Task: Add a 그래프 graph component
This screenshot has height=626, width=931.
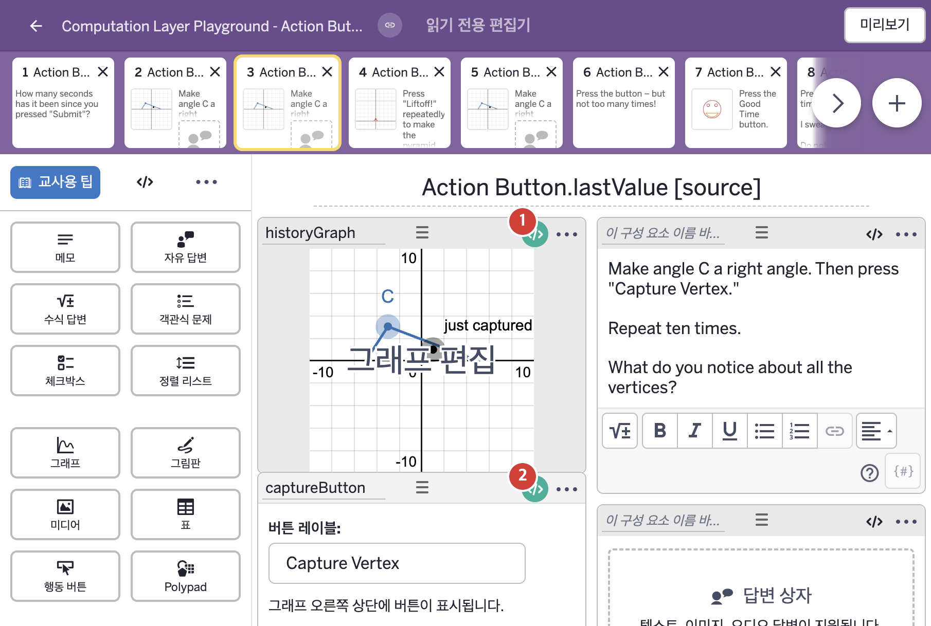Action: click(x=65, y=453)
